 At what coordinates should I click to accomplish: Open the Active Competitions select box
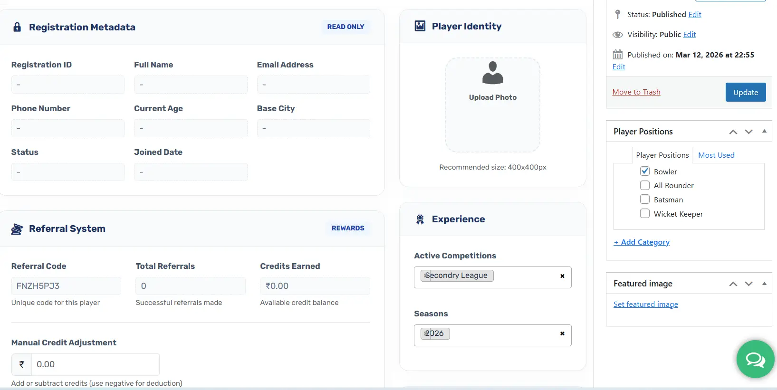[523, 277]
